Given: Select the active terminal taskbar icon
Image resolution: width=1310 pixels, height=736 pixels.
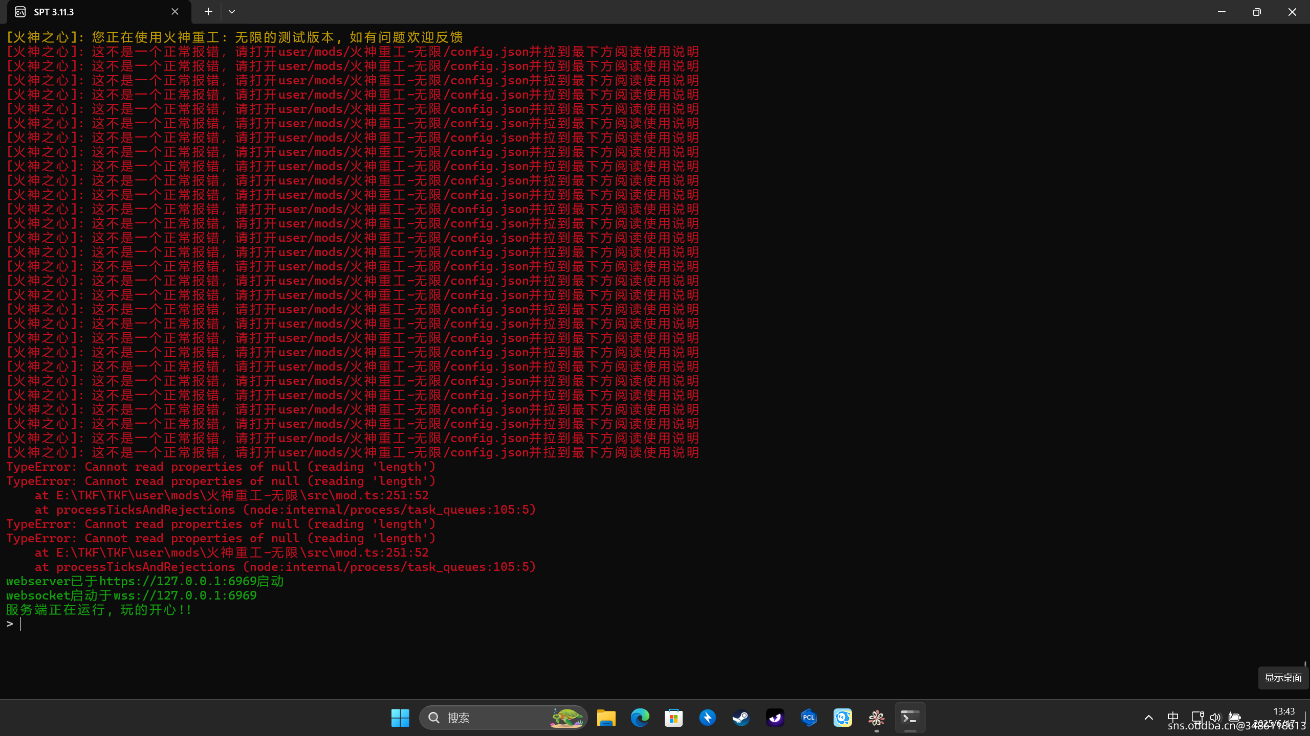Looking at the screenshot, I should [x=910, y=718].
